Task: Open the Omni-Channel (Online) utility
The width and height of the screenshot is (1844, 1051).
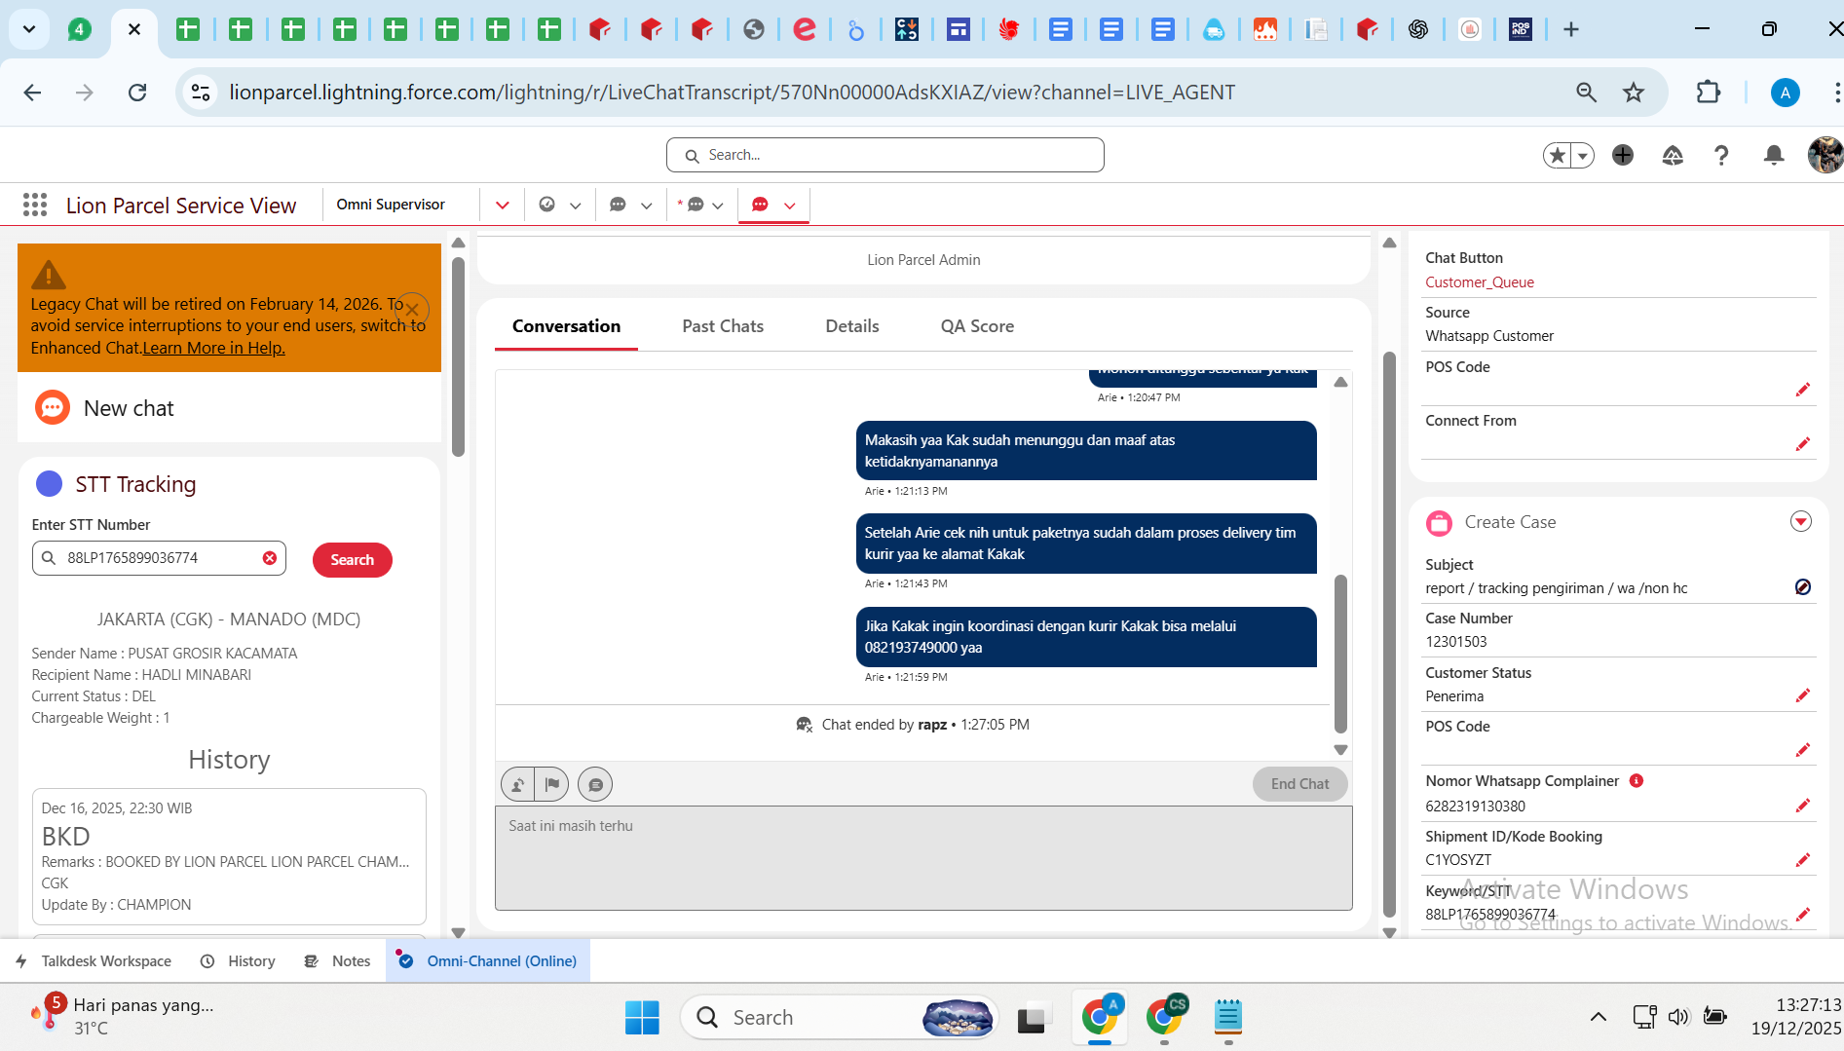Action: (488, 961)
